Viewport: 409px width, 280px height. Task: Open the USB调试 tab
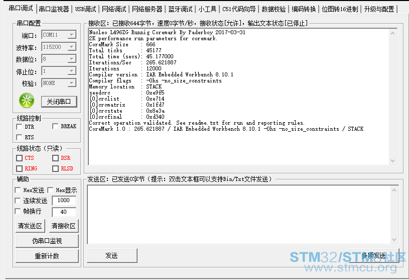tap(85, 10)
